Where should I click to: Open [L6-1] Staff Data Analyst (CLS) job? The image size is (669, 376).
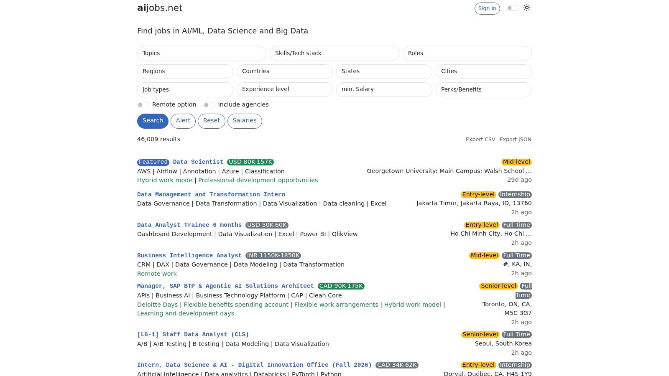point(193,335)
